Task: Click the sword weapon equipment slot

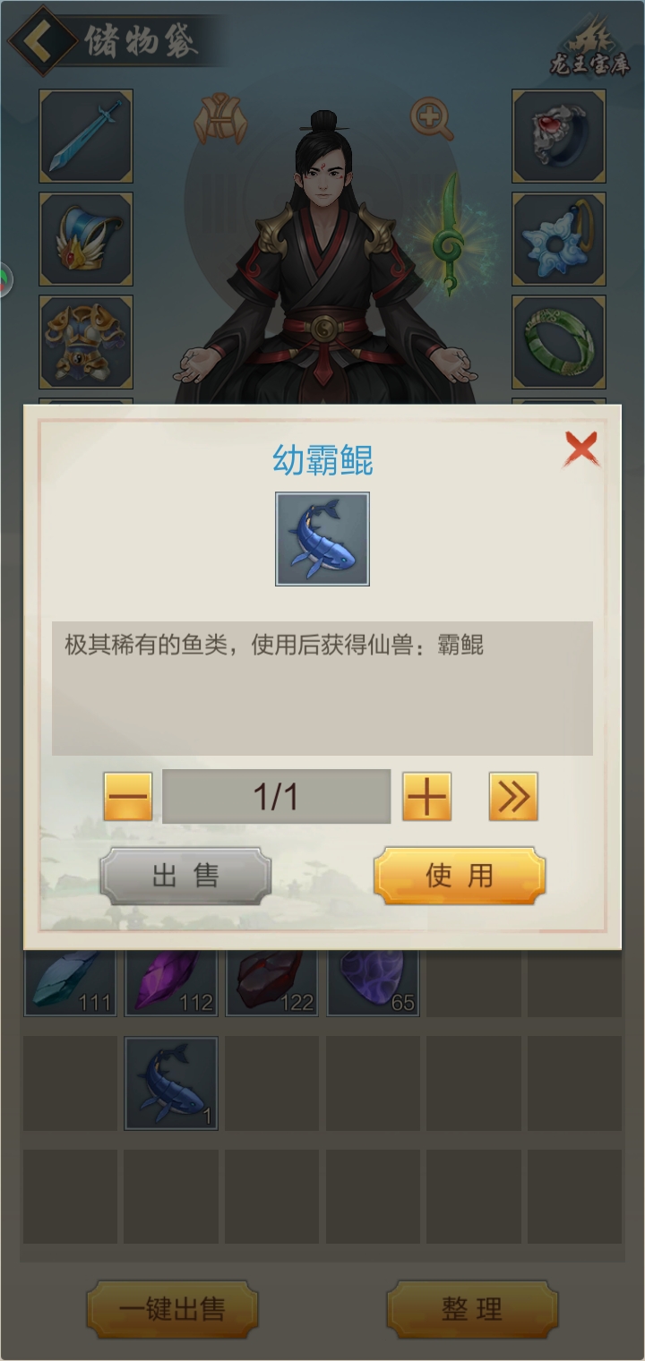Action: tap(86, 136)
